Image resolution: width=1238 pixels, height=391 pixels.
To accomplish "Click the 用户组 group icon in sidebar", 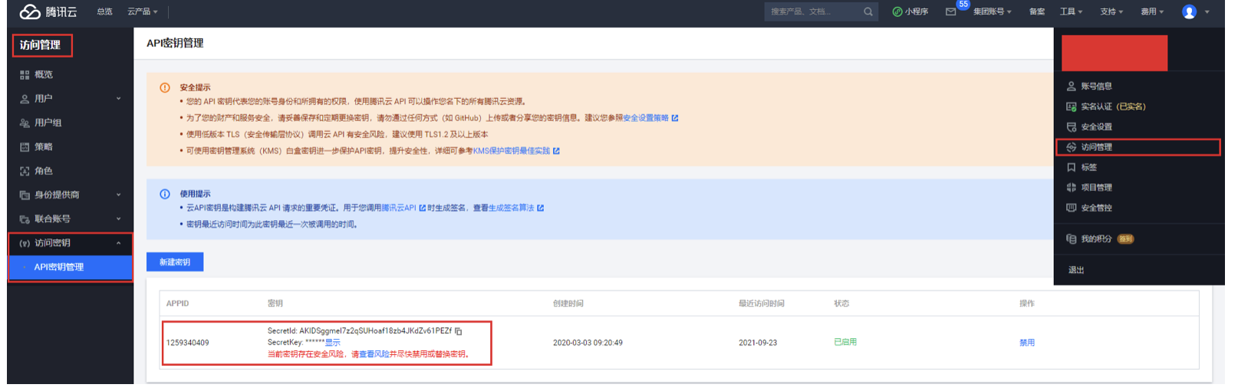I will pyautogui.click(x=25, y=123).
